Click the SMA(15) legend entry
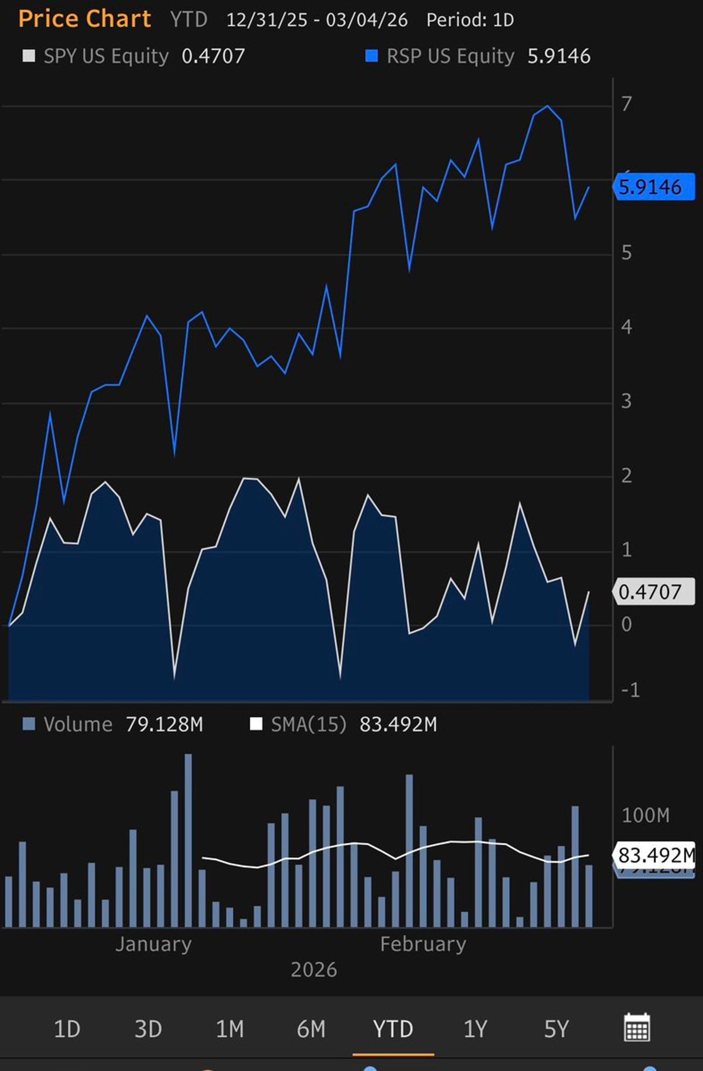Image resolution: width=703 pixels, height=1071 pixels. pyautogui.click(x=308, y=725)
